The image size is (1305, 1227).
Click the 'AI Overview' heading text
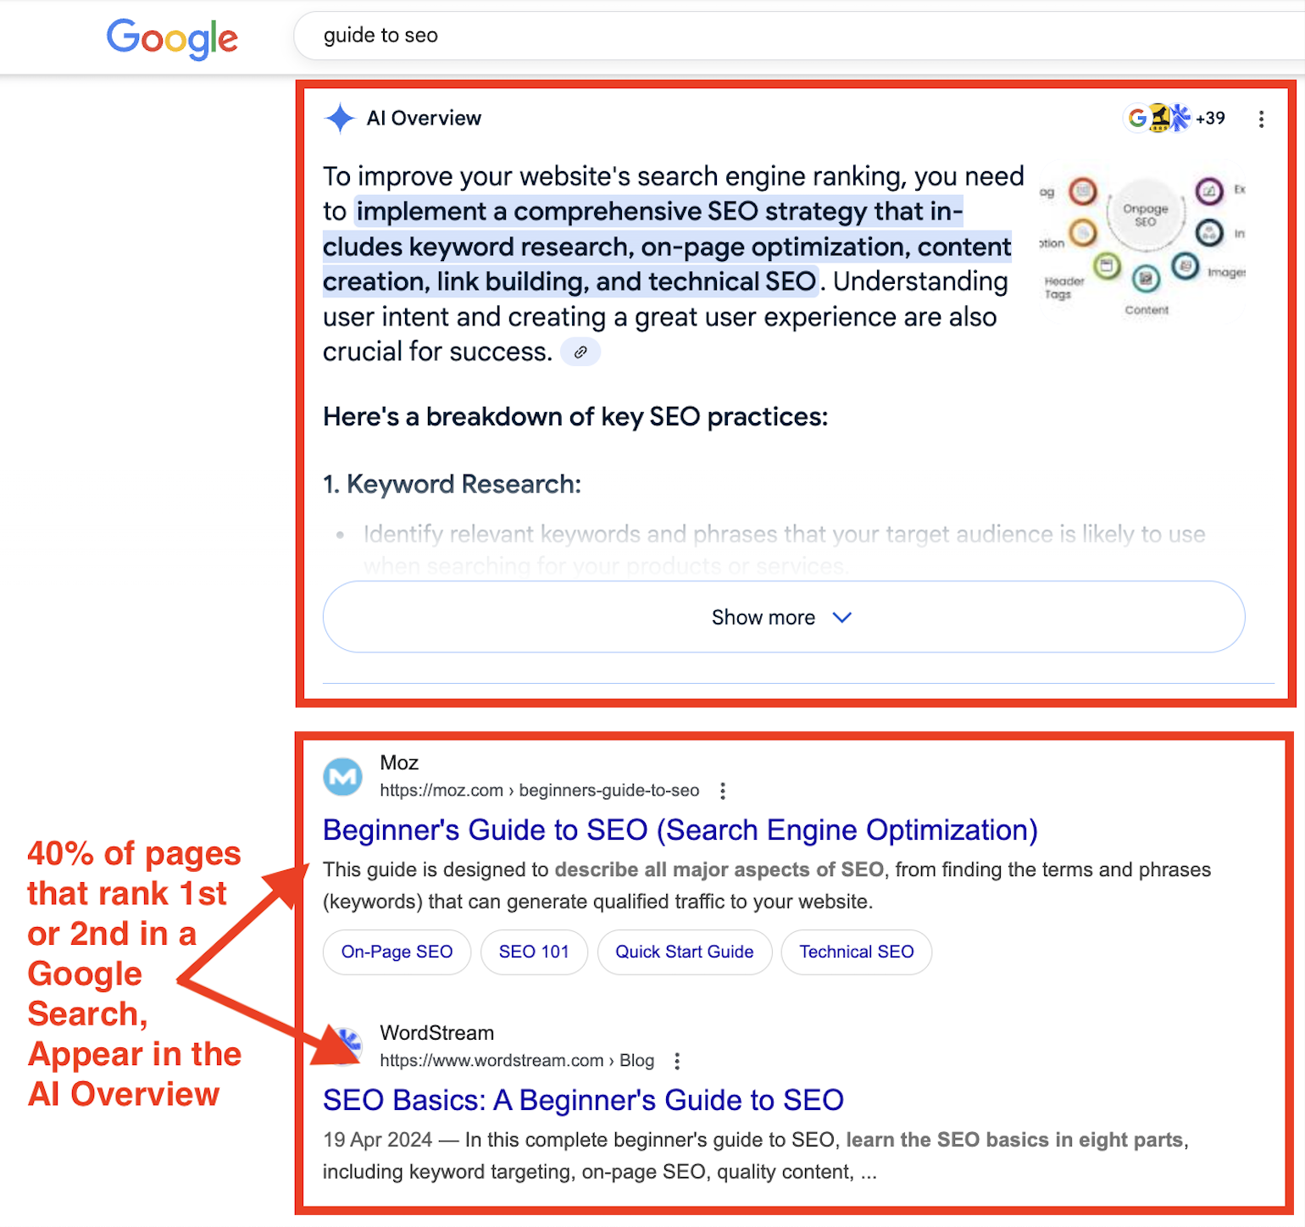pyautogui.click(x=424, y=119)
